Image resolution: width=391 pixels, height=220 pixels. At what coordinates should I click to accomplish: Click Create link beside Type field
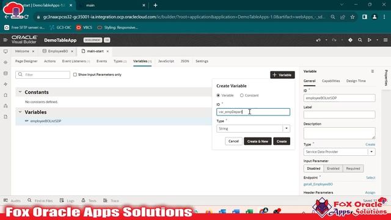click(370, 144)
